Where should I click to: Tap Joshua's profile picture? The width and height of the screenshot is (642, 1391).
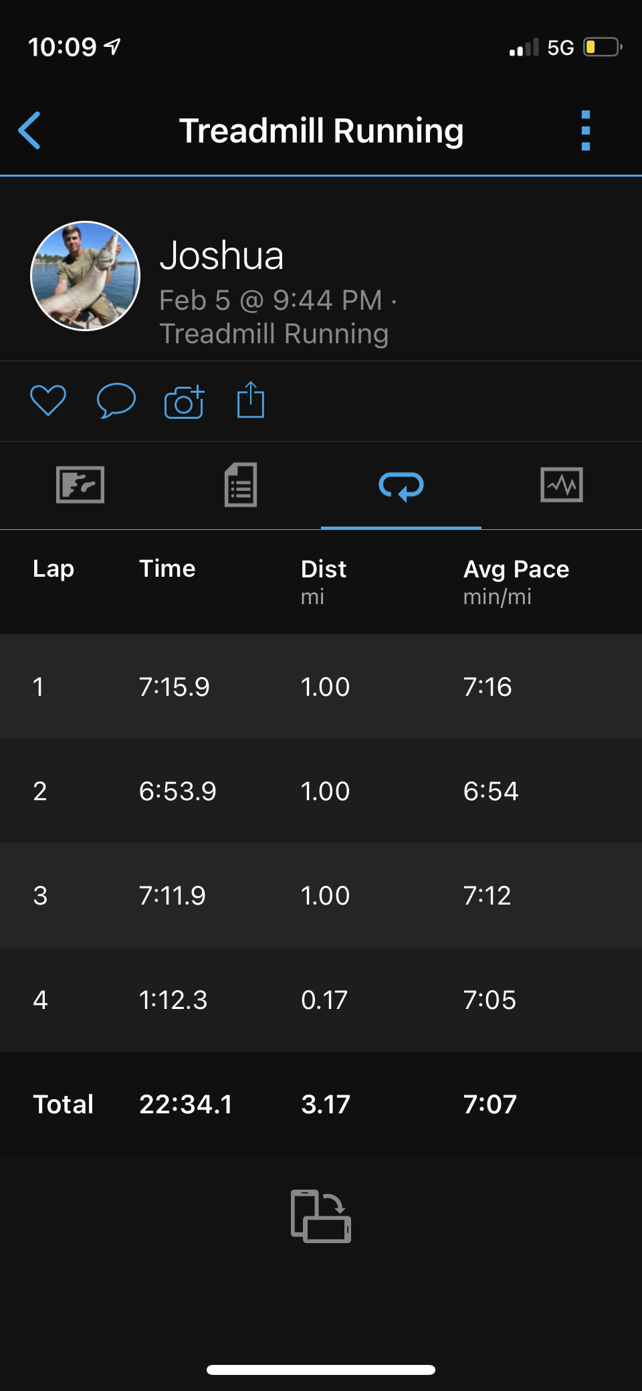[86, 276]
